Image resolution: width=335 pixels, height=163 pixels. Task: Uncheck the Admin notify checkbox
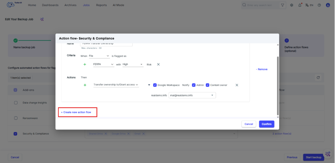[194, 85]
